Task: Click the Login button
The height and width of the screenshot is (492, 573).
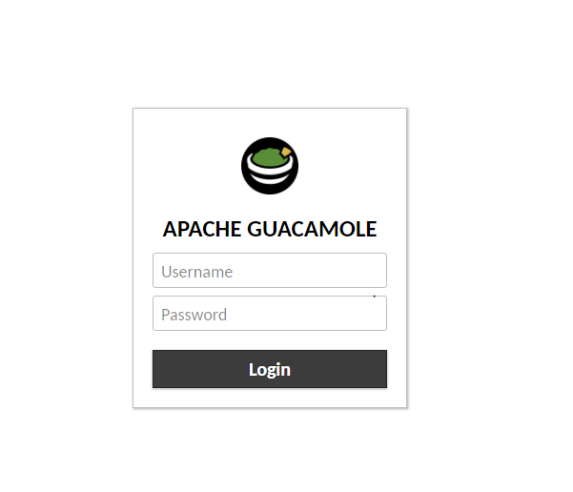Action: coord(270,369)
